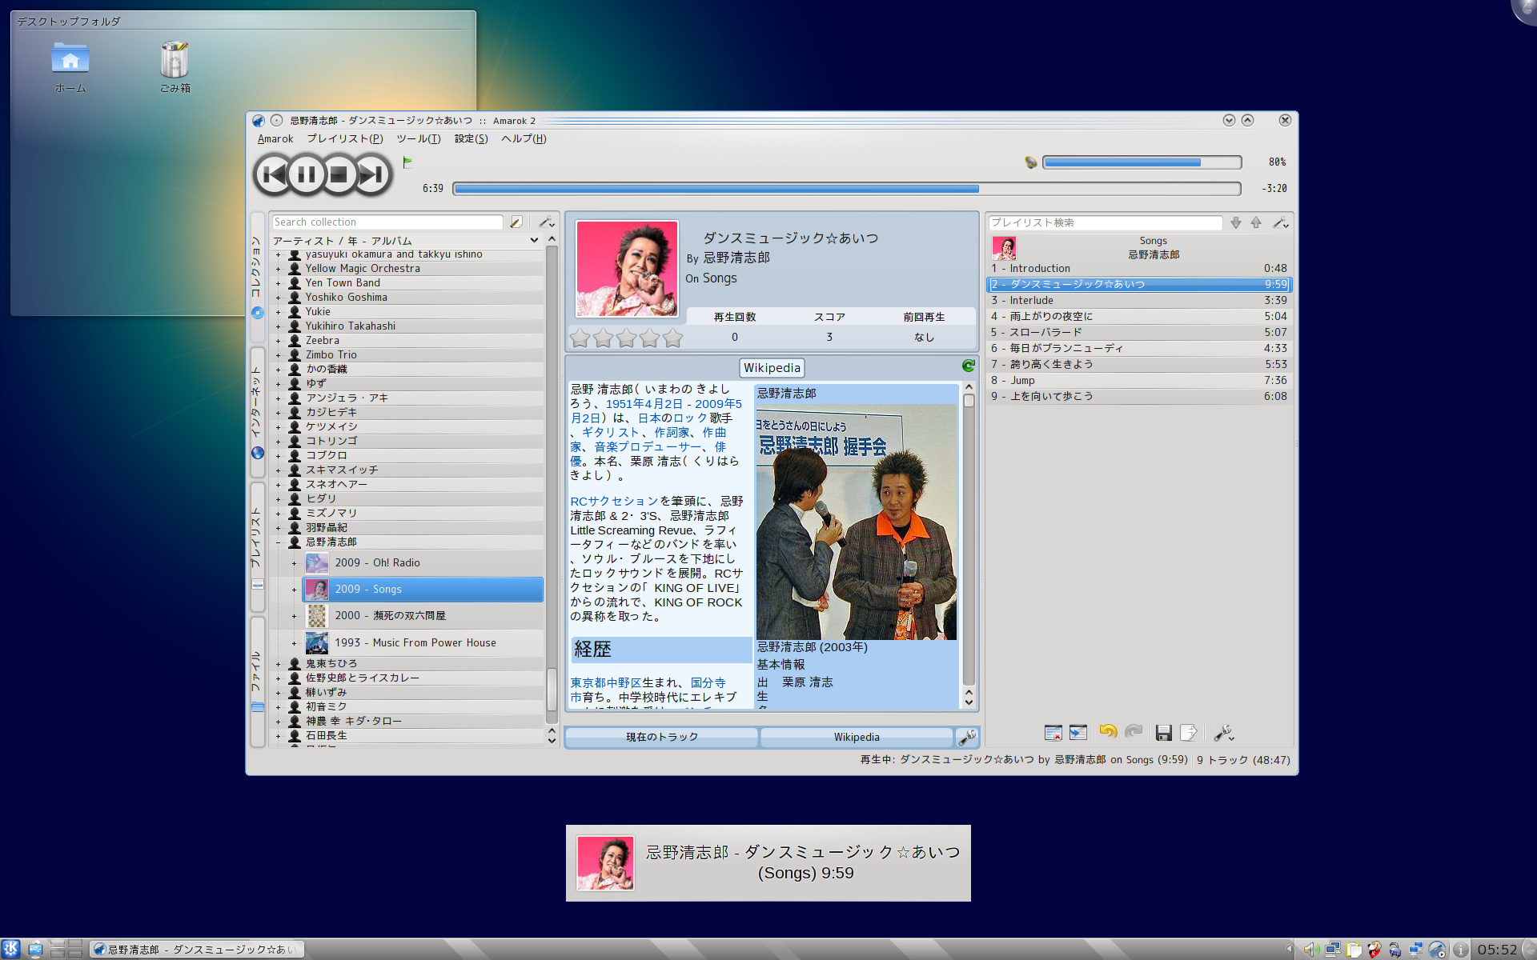This screenshot has height=960, width=1537.
Task: Open context applet wrench settings
Action: [x=967, y=737]
